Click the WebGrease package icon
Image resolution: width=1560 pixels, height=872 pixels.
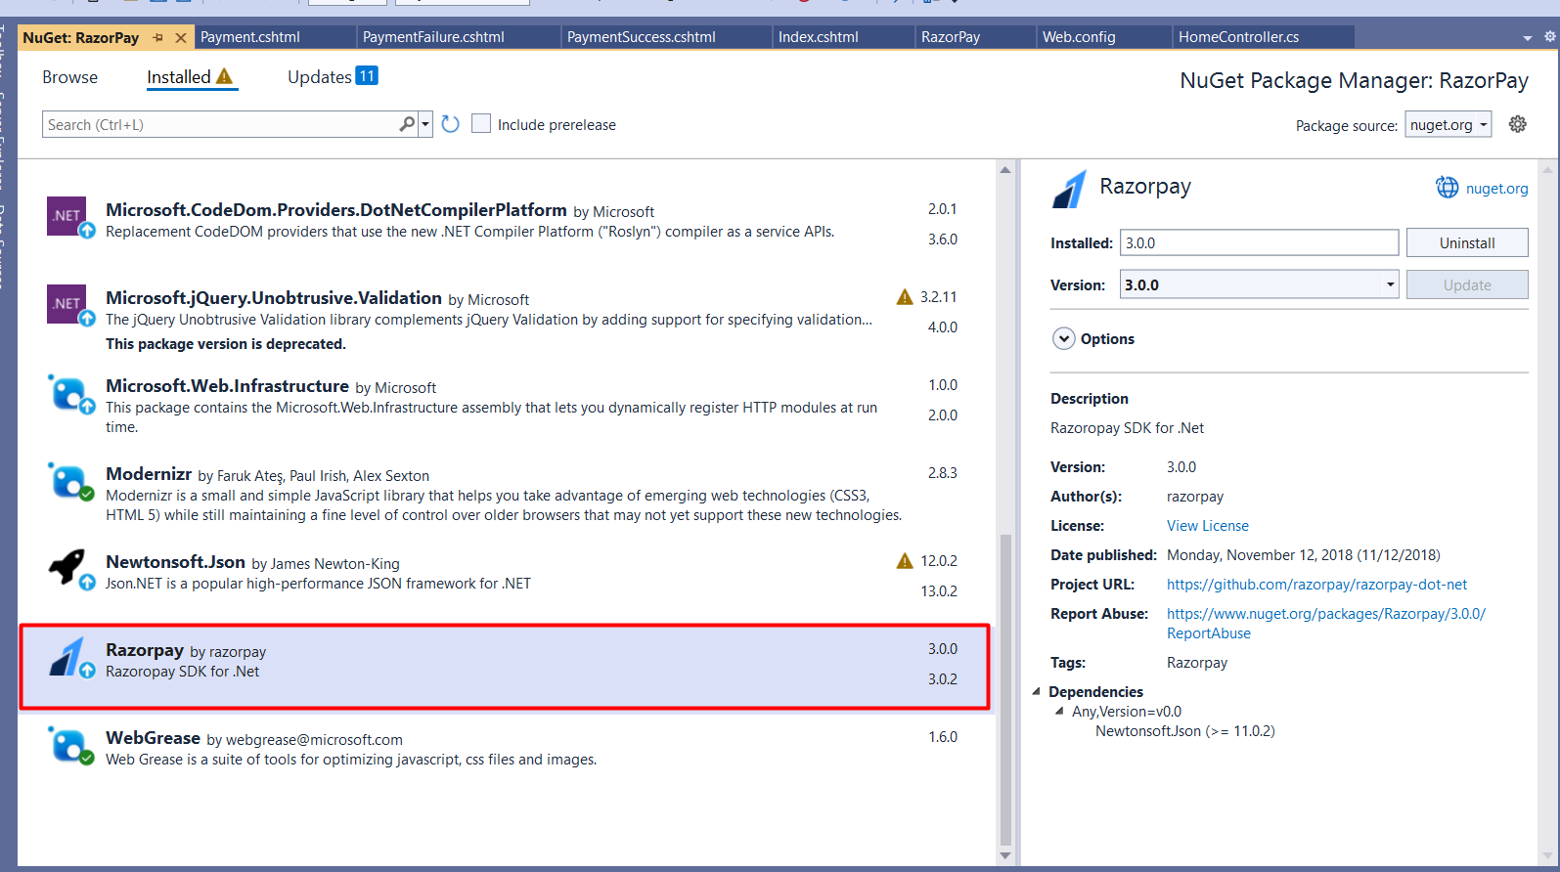pyautogui.click(x=69, y=745)
